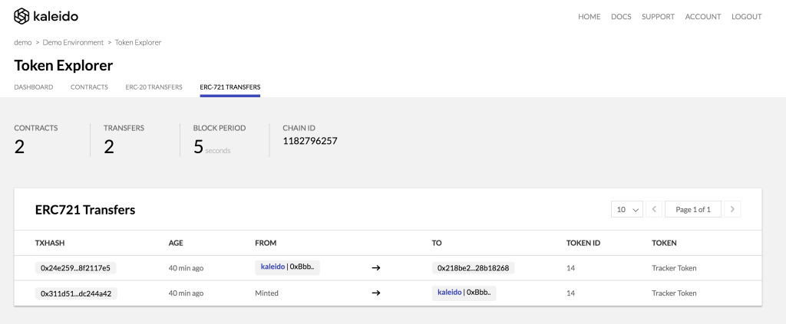Open the Support page link
Image resolution: width=786 pixels, height=324 pixels.
point(658,17)
